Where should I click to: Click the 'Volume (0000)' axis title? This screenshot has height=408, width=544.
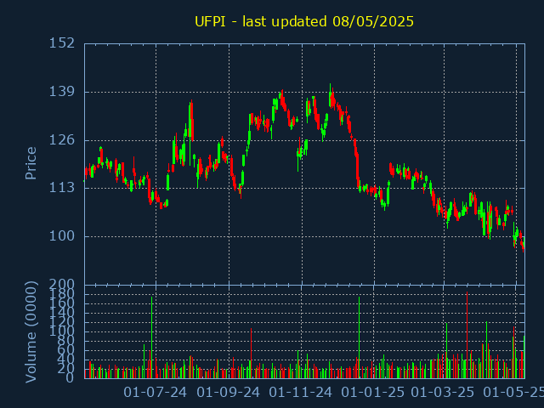click(x=31, y=332)
